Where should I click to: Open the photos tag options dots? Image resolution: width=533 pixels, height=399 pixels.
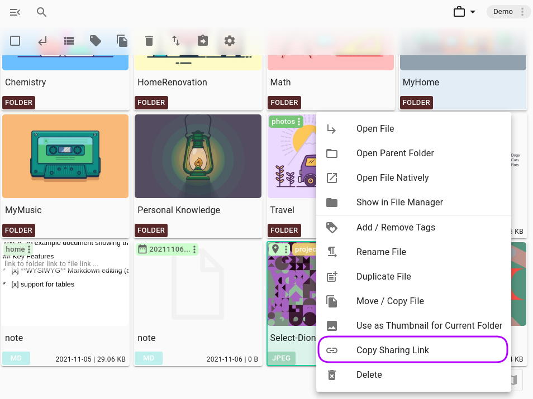(x=299, y=122)
